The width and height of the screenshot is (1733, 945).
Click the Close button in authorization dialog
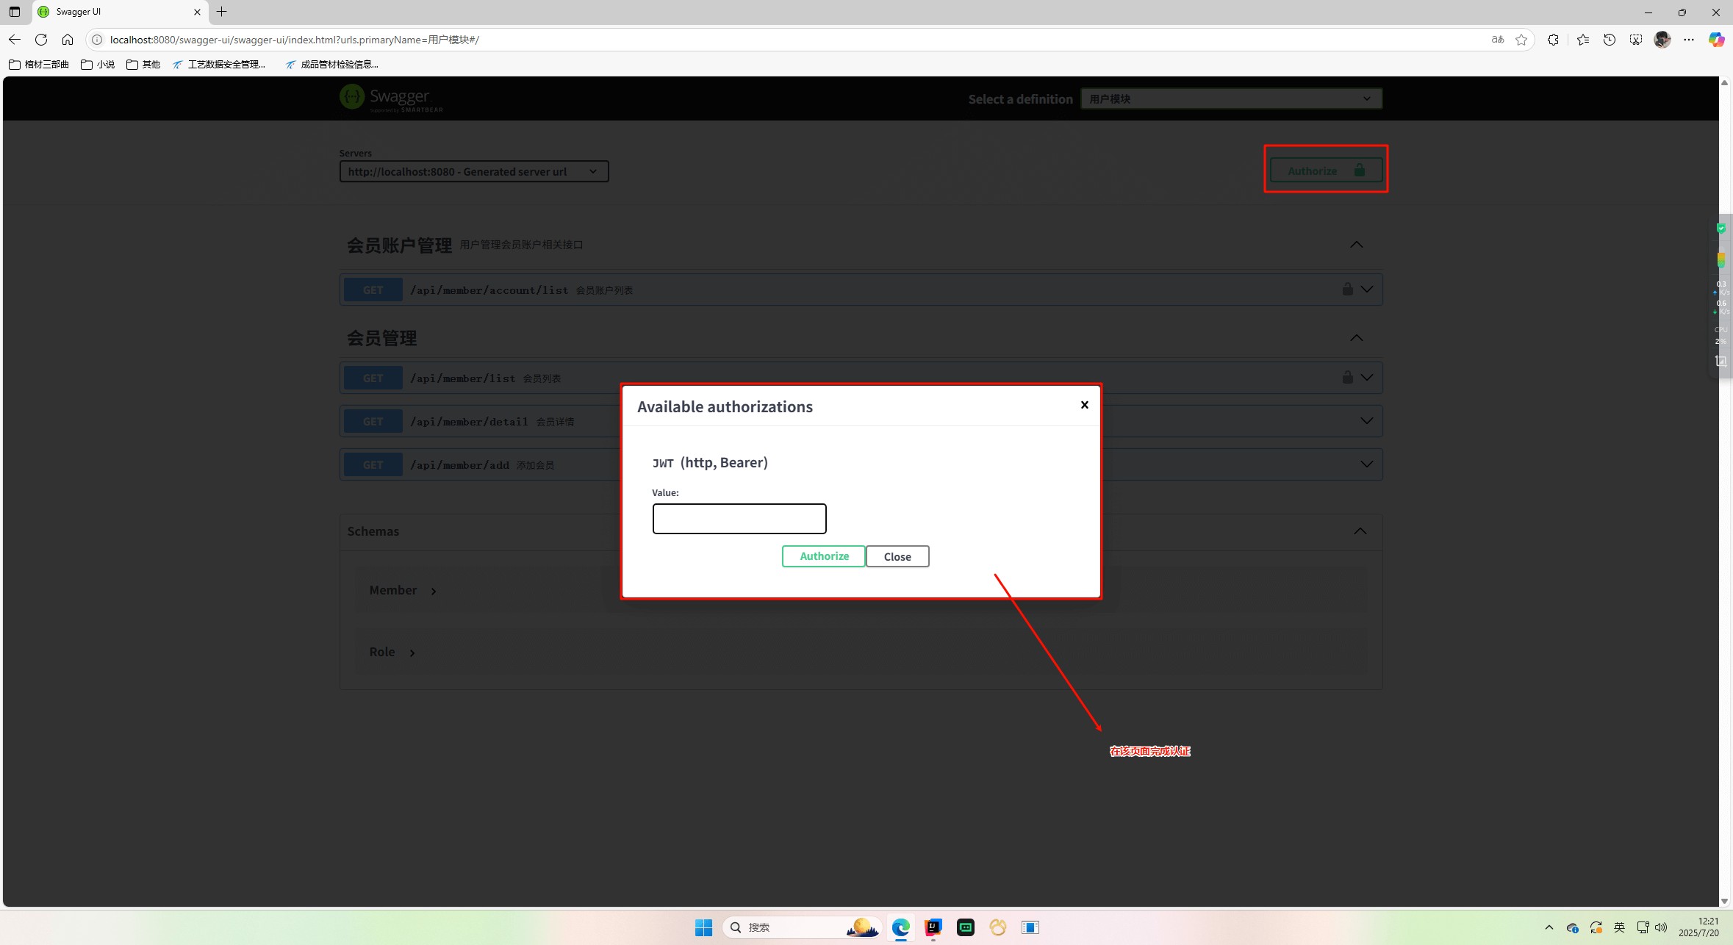897,556
